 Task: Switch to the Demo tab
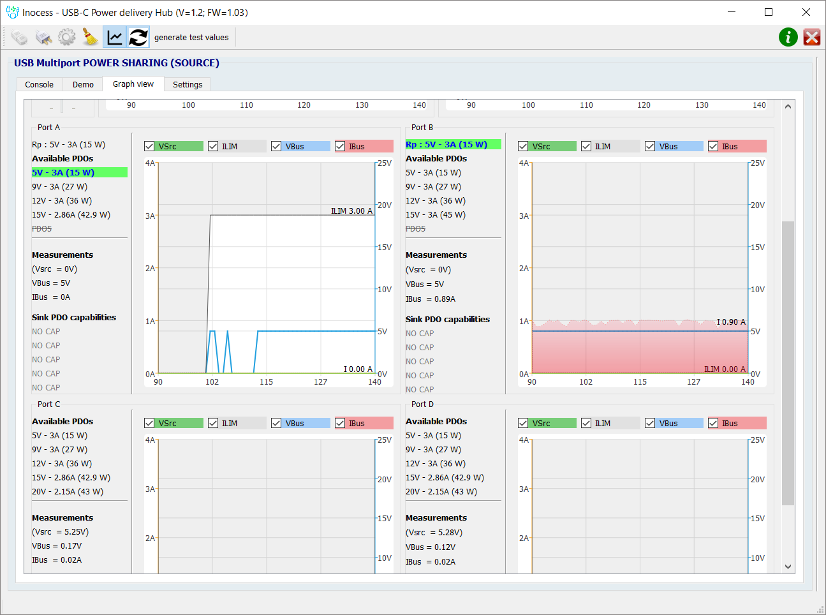point(83,85)
